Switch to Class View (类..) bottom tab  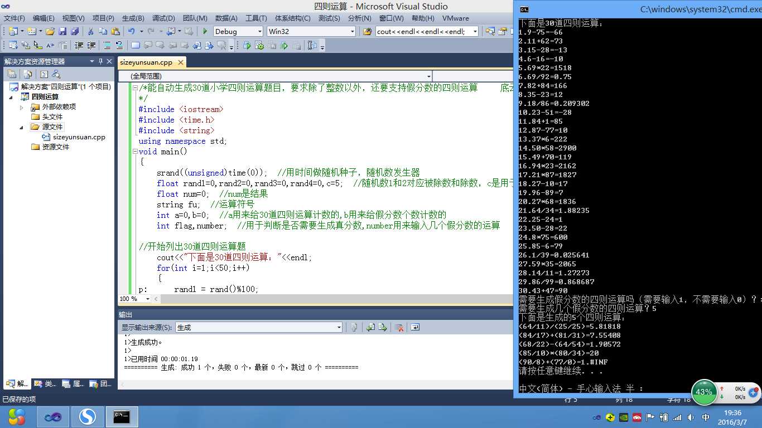(x=45, y=383)
